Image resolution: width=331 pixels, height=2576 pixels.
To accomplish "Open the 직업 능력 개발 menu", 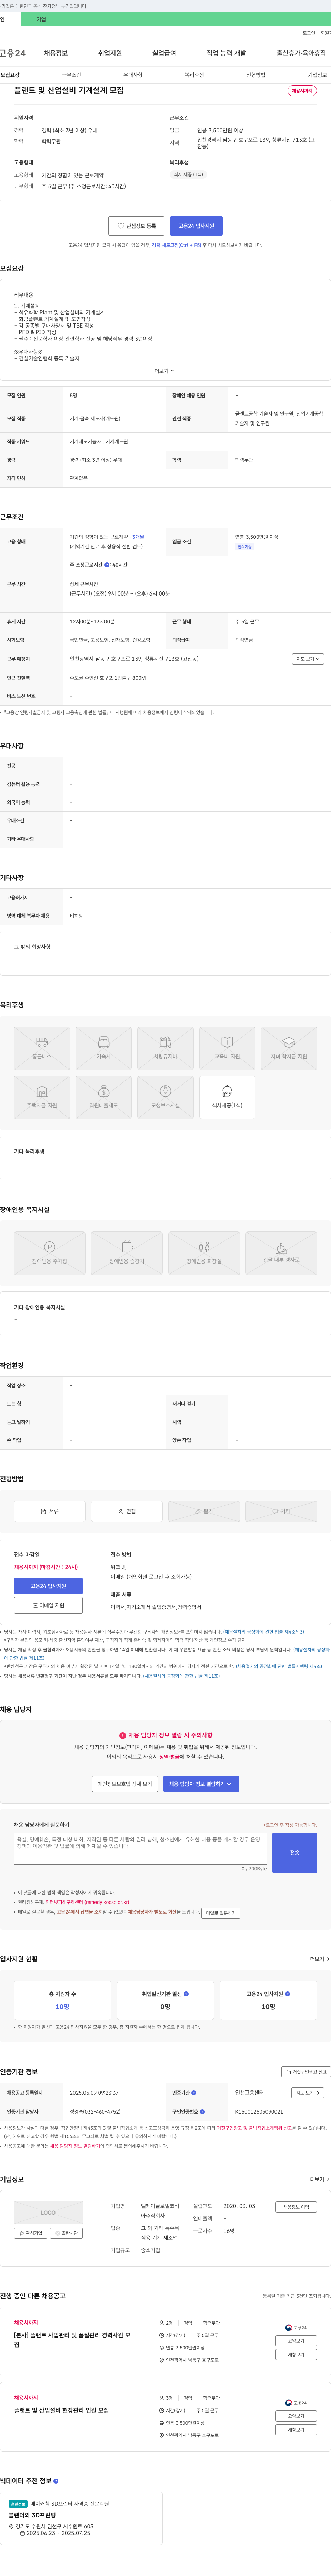I will 226,53.
